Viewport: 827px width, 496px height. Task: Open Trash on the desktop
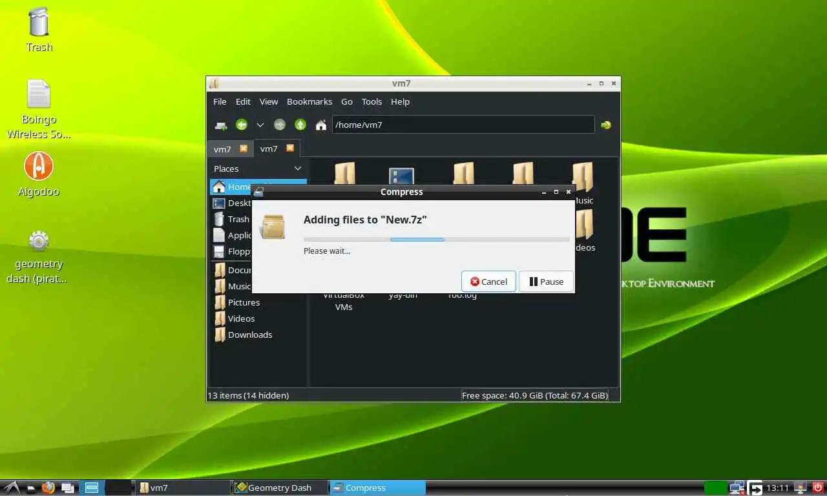click(x=39, y=29)
